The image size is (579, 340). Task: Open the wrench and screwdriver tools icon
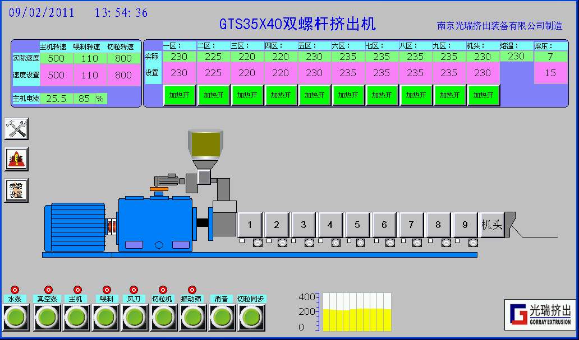point(16,129)
